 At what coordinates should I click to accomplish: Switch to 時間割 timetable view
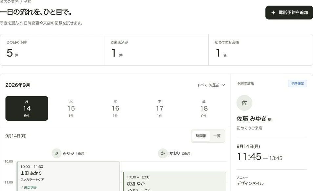click(x=201, y=136)
